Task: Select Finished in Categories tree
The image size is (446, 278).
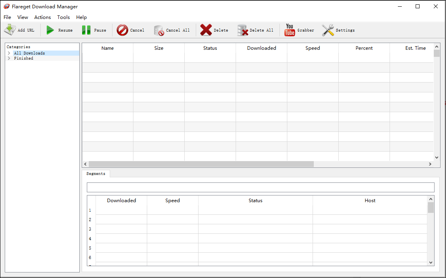Action: tap(24, 58)
